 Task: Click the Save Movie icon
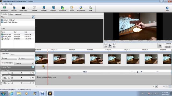coord(62,9)
